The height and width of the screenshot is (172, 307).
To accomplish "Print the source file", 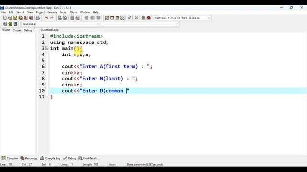I will coord(38,18).
